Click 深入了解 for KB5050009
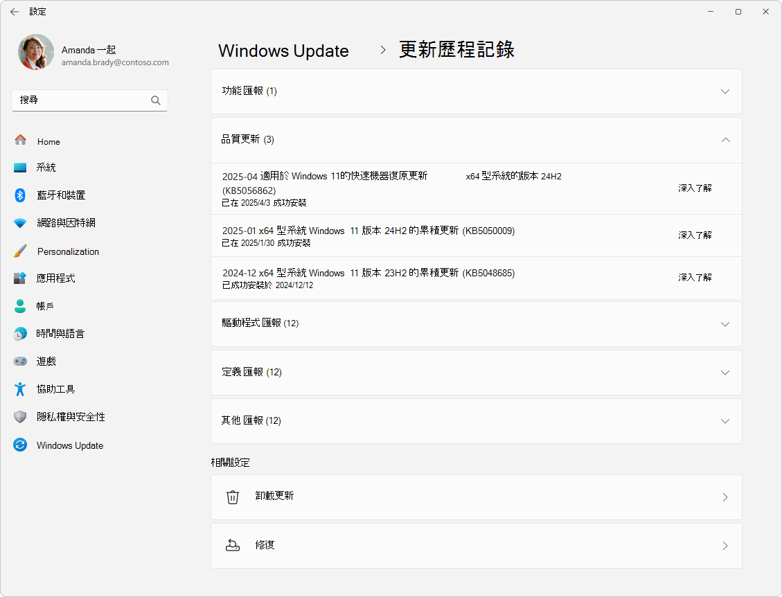This screenshot has width=782, height=597. pos(695,235)
